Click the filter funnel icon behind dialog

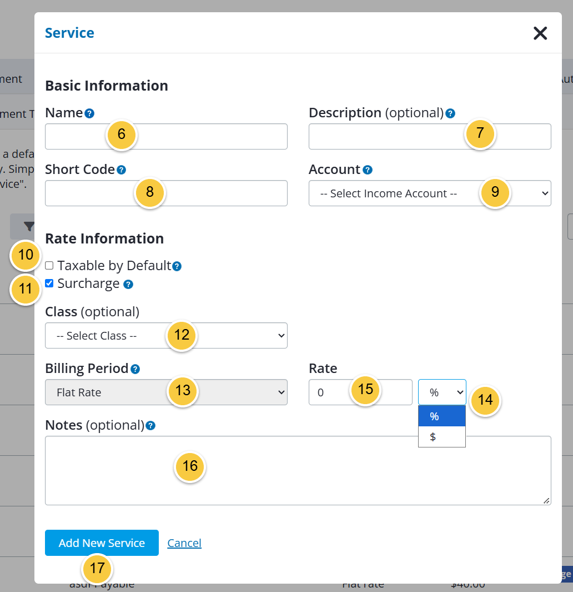tap(29, 226)
